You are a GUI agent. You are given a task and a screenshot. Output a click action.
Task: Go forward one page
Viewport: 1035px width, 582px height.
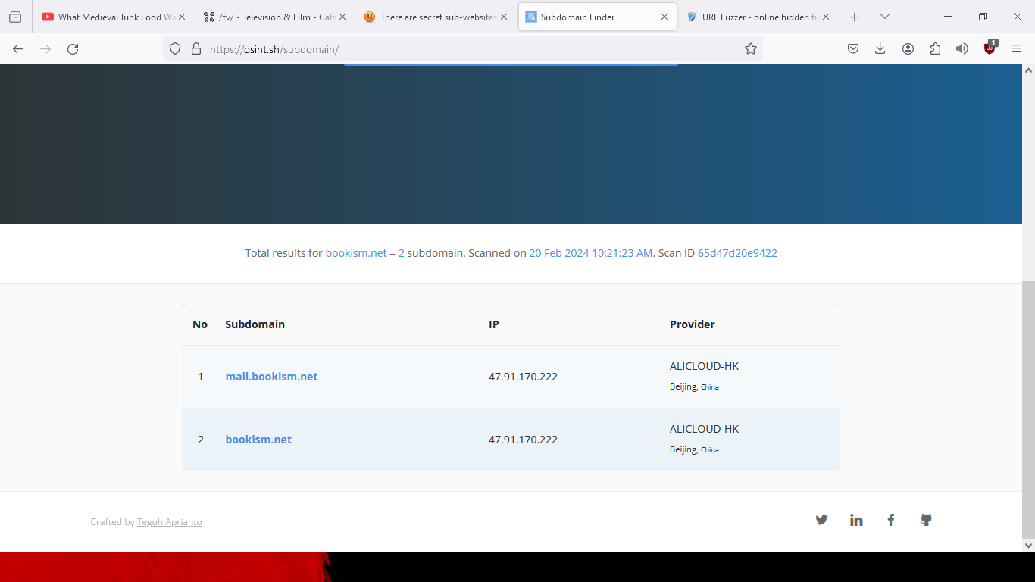45,48
